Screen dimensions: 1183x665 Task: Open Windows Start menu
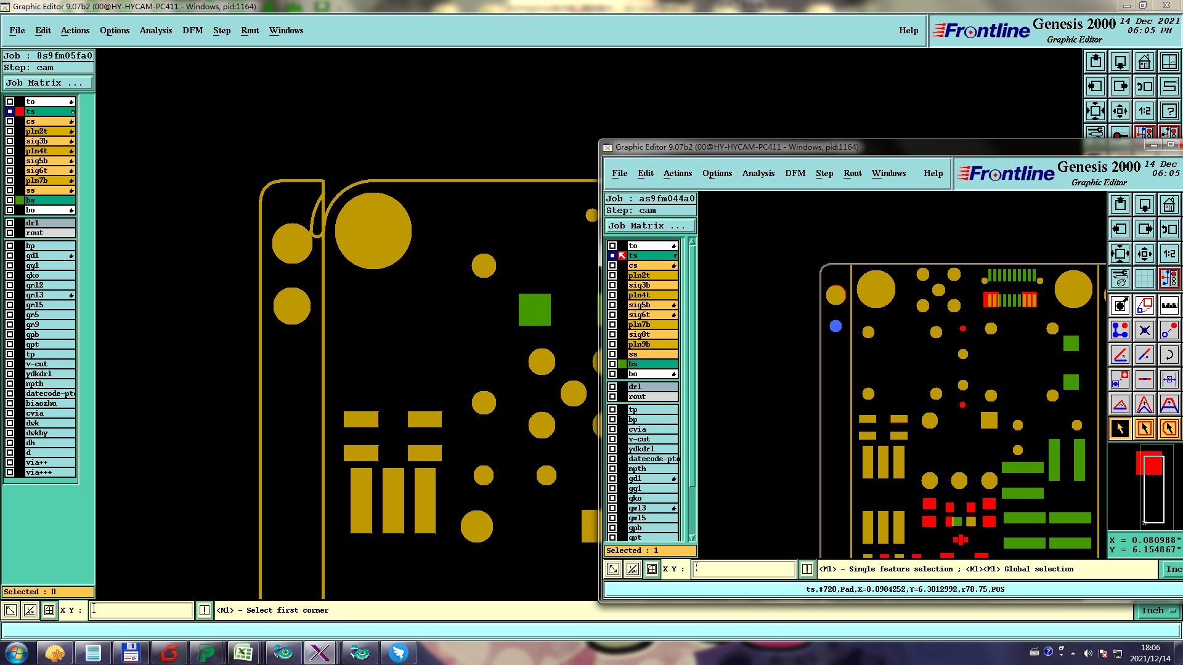click(17, 653)
